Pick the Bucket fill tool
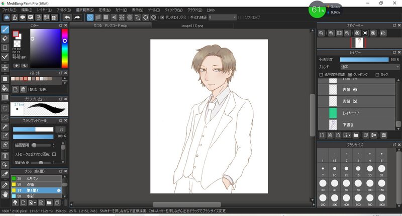This screenshot has width=402, height=216. coord(5,88)
